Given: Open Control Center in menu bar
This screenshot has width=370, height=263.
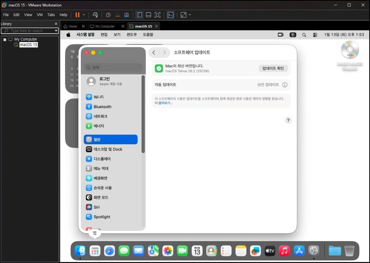Looking at the screenshot, I should (x=315, y=35).
